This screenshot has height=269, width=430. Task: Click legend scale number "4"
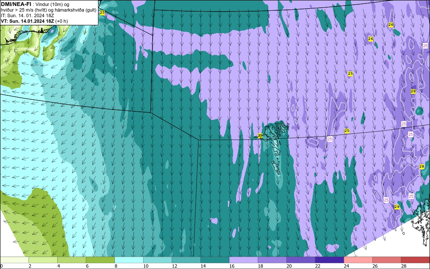58,266
